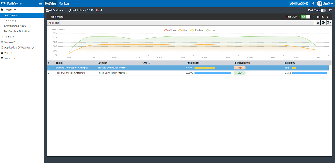Click the hamburger menu icon in sidebar header
The image size is (335, 163).
pyautogui.click(x=40, y=3)
